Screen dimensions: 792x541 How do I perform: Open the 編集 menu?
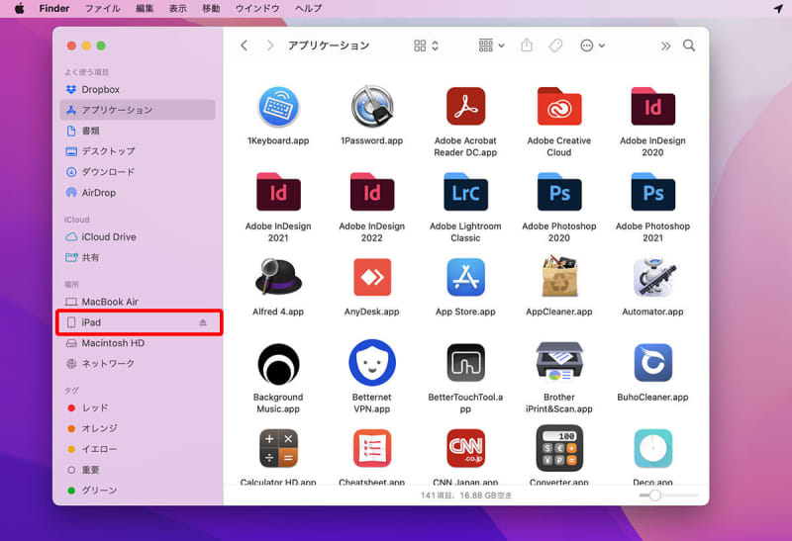click(145, 9)
